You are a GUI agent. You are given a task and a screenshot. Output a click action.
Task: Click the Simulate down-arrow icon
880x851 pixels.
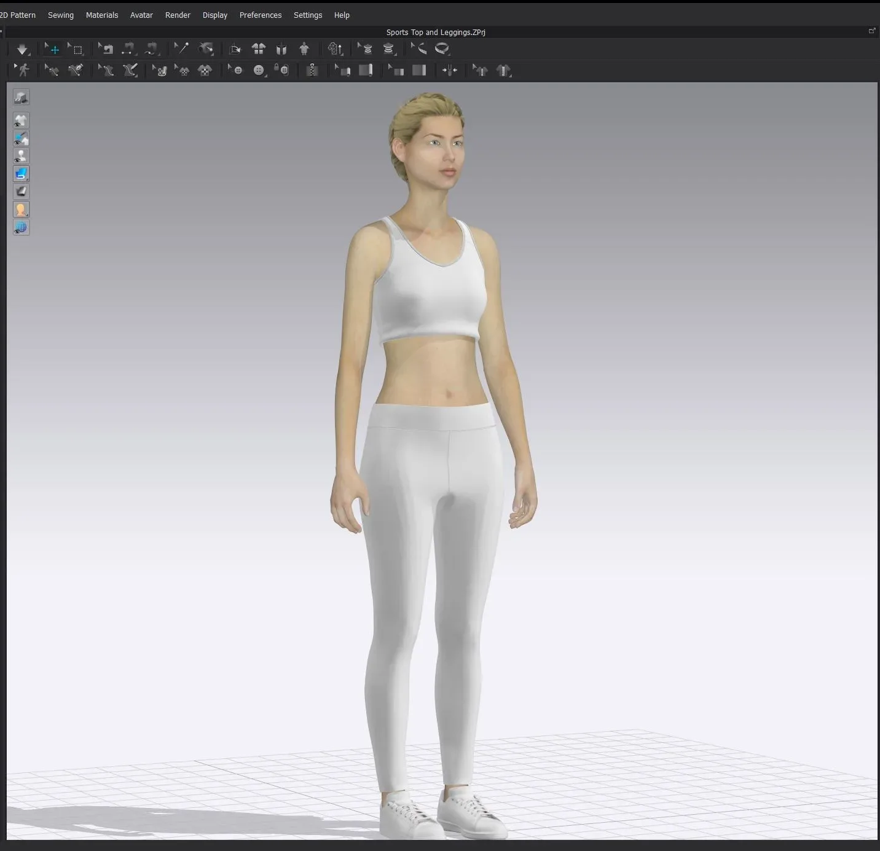tap(22, 49)
